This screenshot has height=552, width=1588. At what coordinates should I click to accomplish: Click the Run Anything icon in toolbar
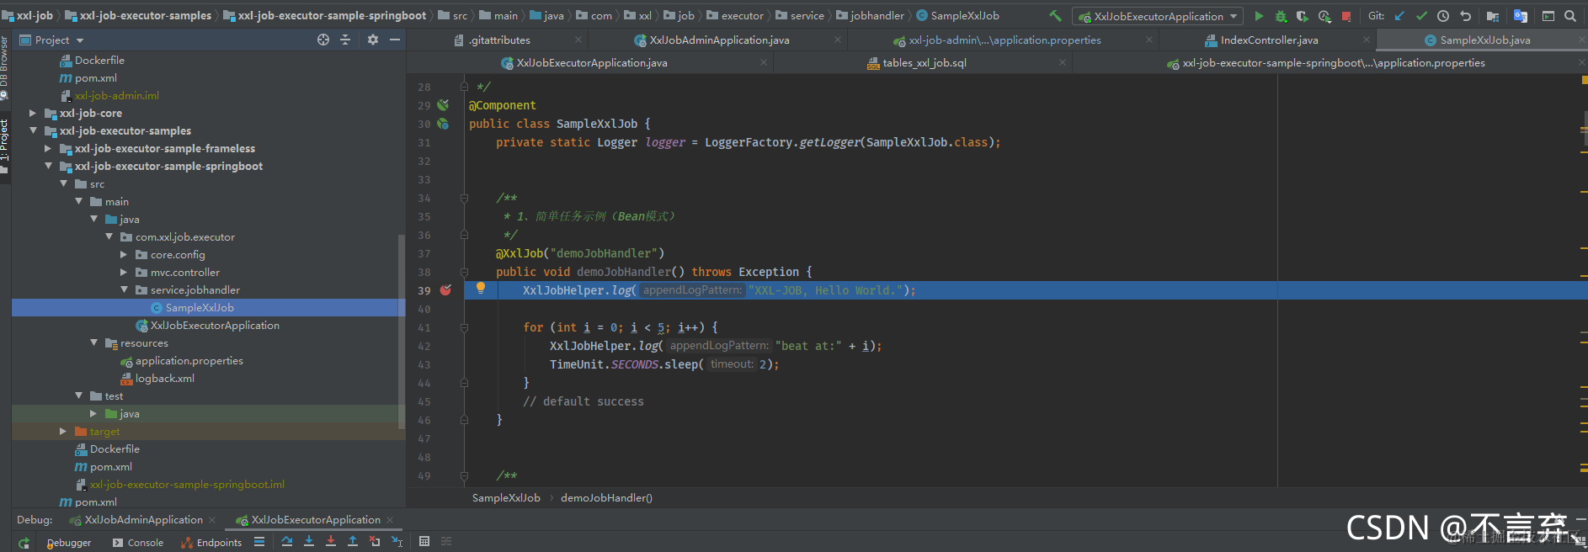1548,16
